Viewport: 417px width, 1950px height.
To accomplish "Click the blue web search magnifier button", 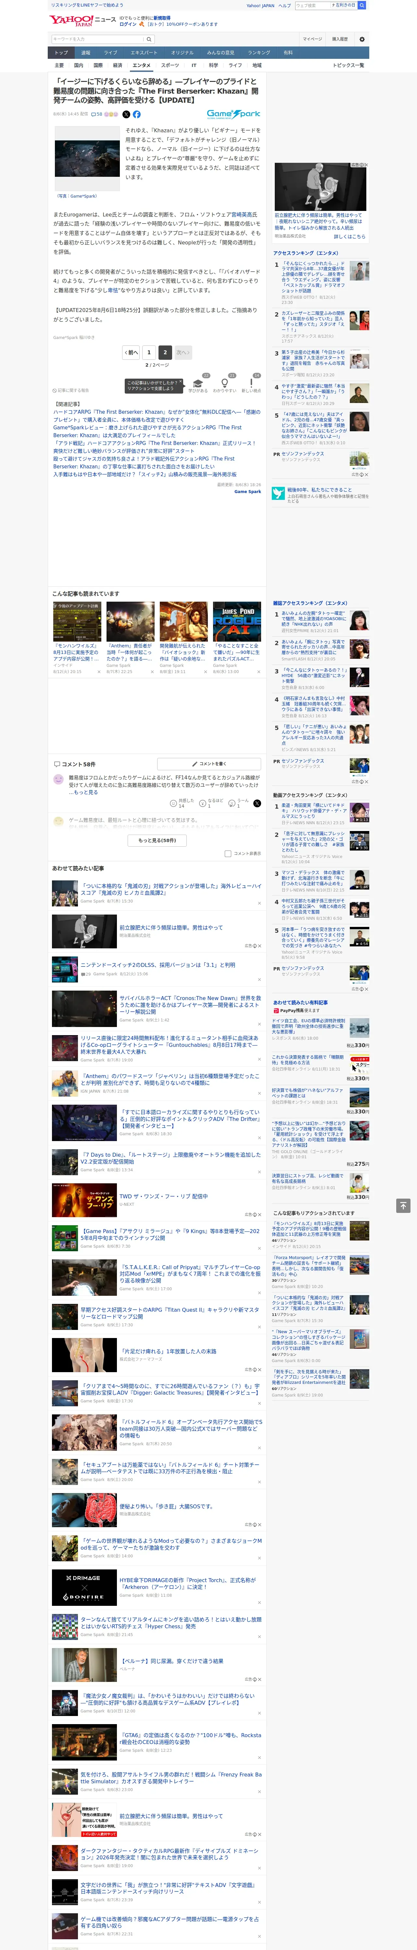I will [x=362, y=5].
